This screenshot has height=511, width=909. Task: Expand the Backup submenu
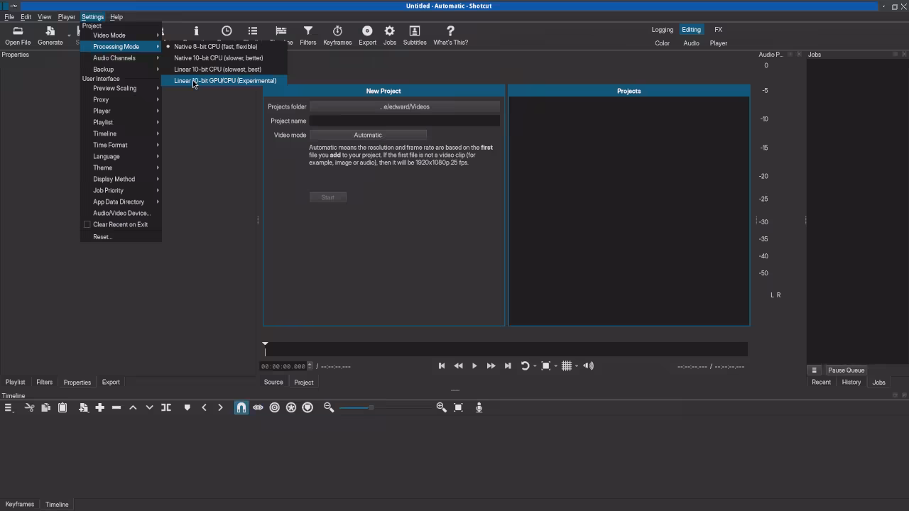click(121, 70)
